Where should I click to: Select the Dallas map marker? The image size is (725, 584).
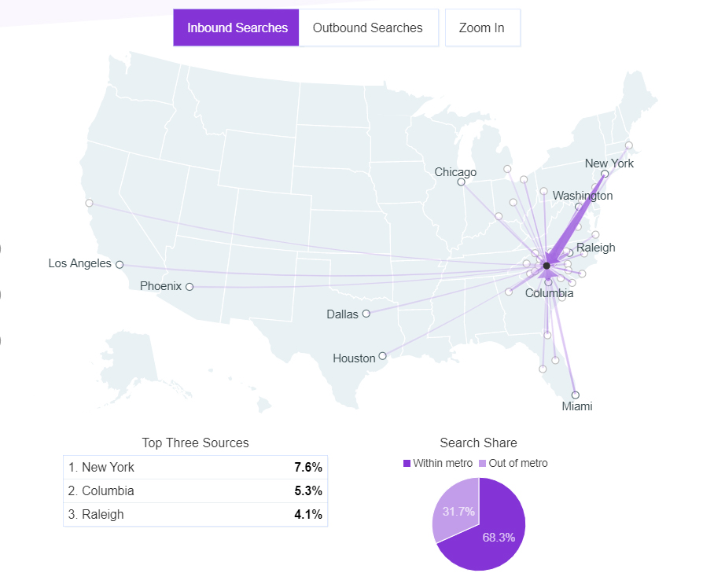(x=366, y=314)
